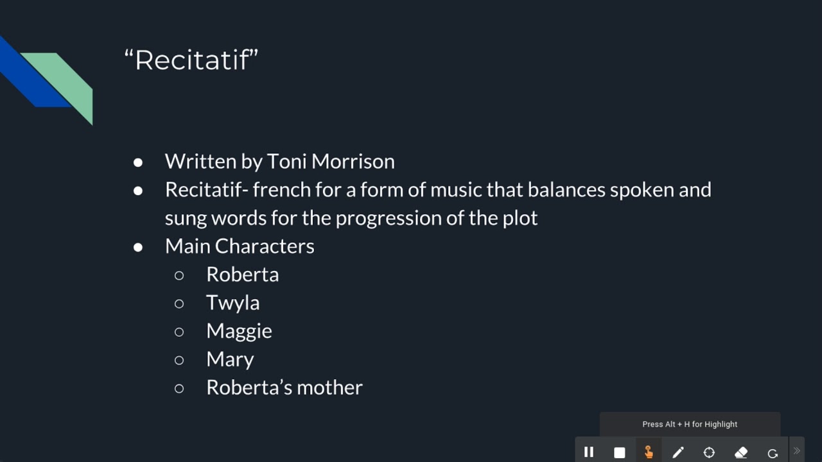The height and width of the screenshot is (462, 822).
Task: Click the circular-arrow reset icon
Action: pos(773,453)
